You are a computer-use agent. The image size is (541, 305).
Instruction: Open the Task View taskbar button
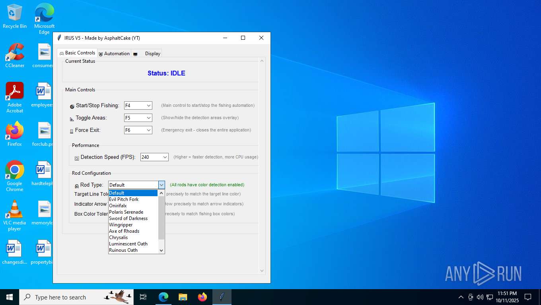coord(143,297)
